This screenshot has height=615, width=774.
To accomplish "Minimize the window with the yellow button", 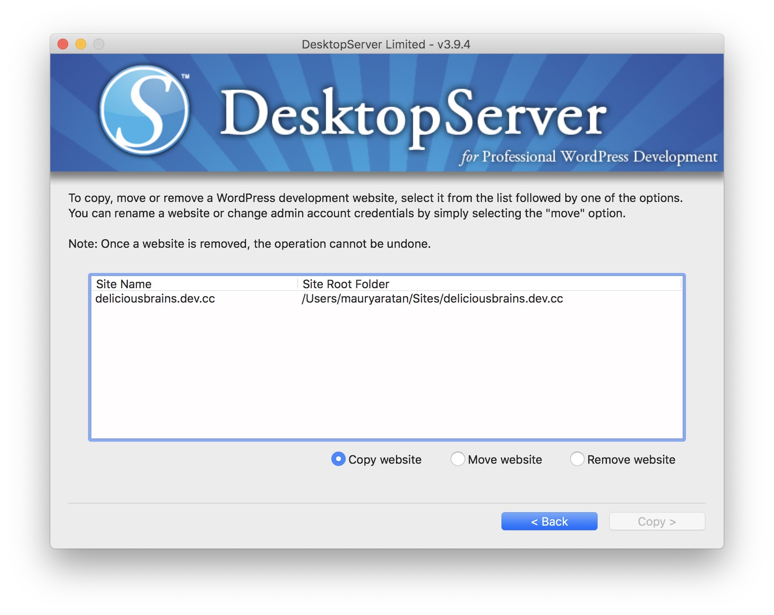I will coord(81,44).
